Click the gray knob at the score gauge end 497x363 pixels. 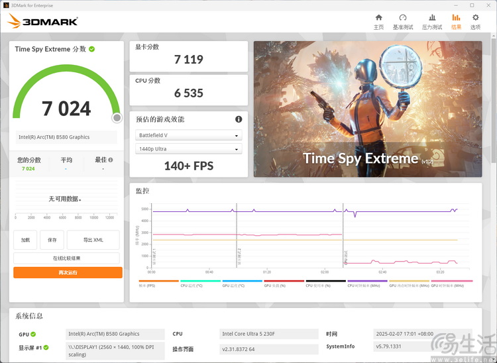[117, 118]
